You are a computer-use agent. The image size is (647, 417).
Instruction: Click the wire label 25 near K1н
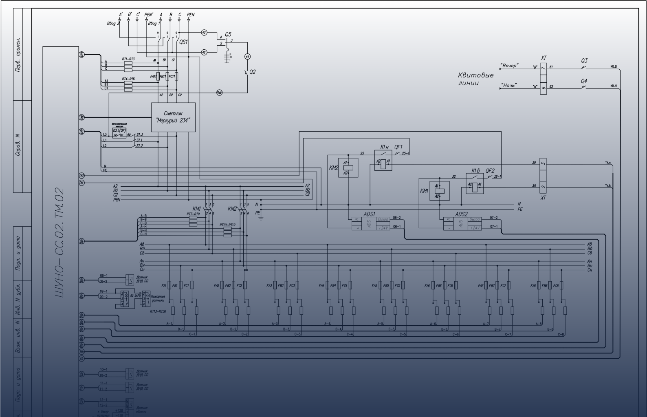(362, 153)
